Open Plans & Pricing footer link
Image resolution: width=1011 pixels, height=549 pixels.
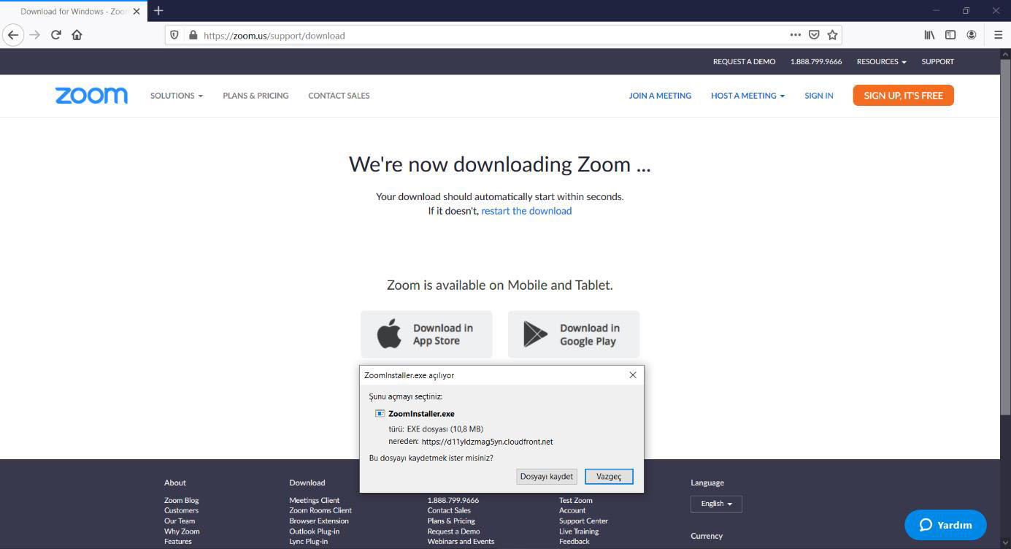tap(451, 521)
